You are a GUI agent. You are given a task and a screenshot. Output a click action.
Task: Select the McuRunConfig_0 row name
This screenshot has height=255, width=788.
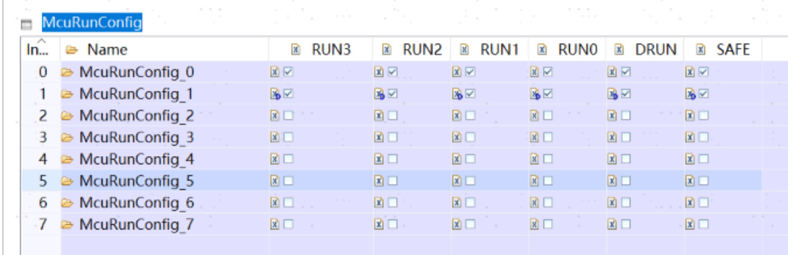(136, 73)
